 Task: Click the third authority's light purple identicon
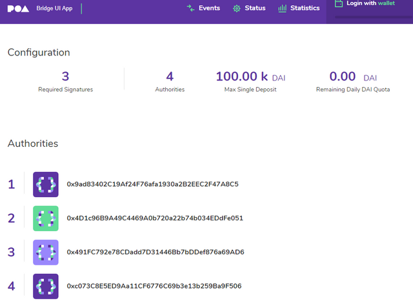coord(46,252)
